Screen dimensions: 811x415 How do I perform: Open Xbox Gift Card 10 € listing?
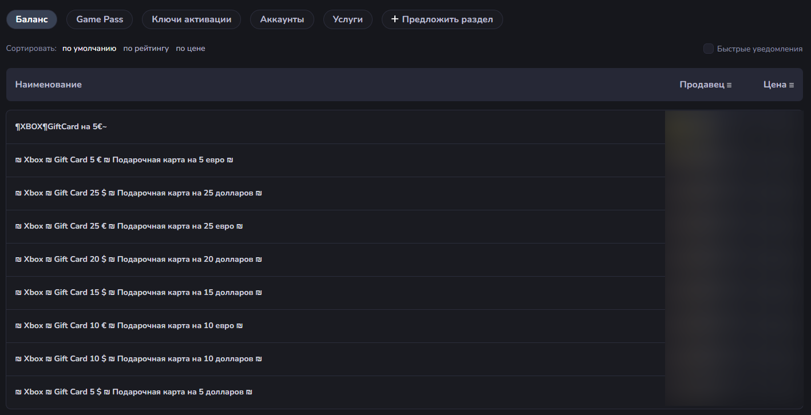(x=405, y=326)
